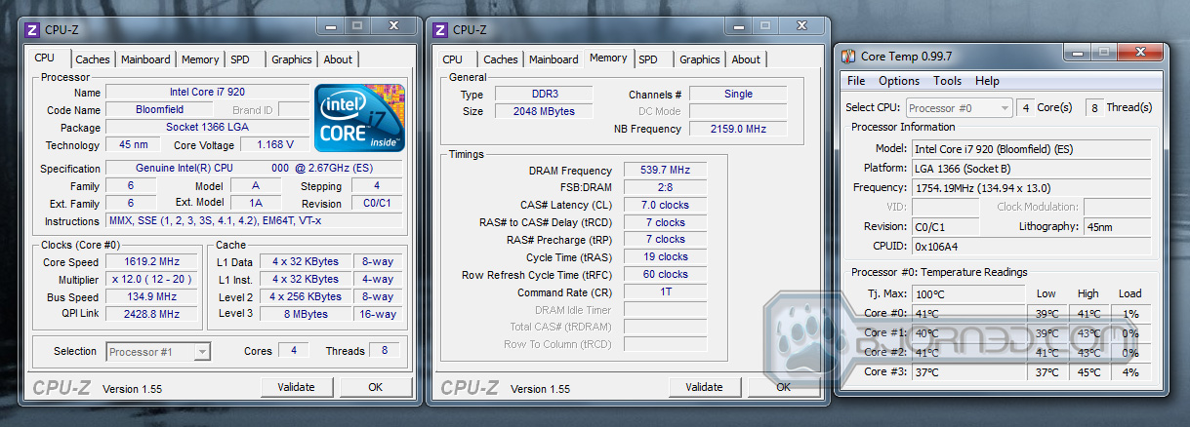Open SPD tab in Memory CPU-Z window
The image size is (1190, 427).
click(x=648, y=59)
